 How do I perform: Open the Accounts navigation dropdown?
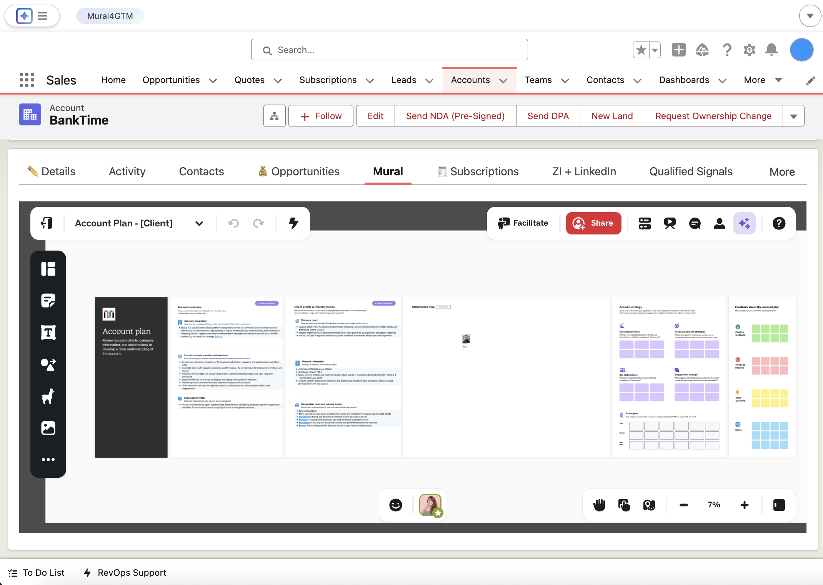(x=504, y=80)
